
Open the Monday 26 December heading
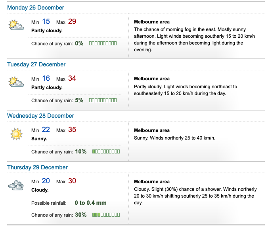pos(36,8)
